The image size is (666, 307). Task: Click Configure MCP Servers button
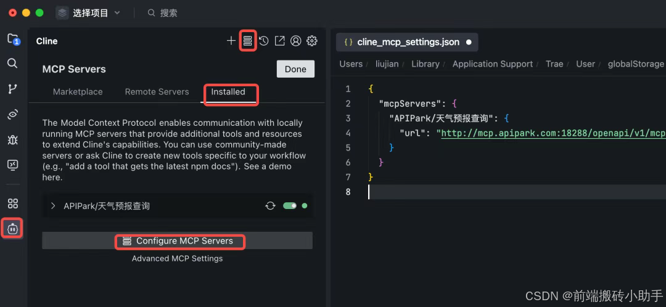click(177, 241)
